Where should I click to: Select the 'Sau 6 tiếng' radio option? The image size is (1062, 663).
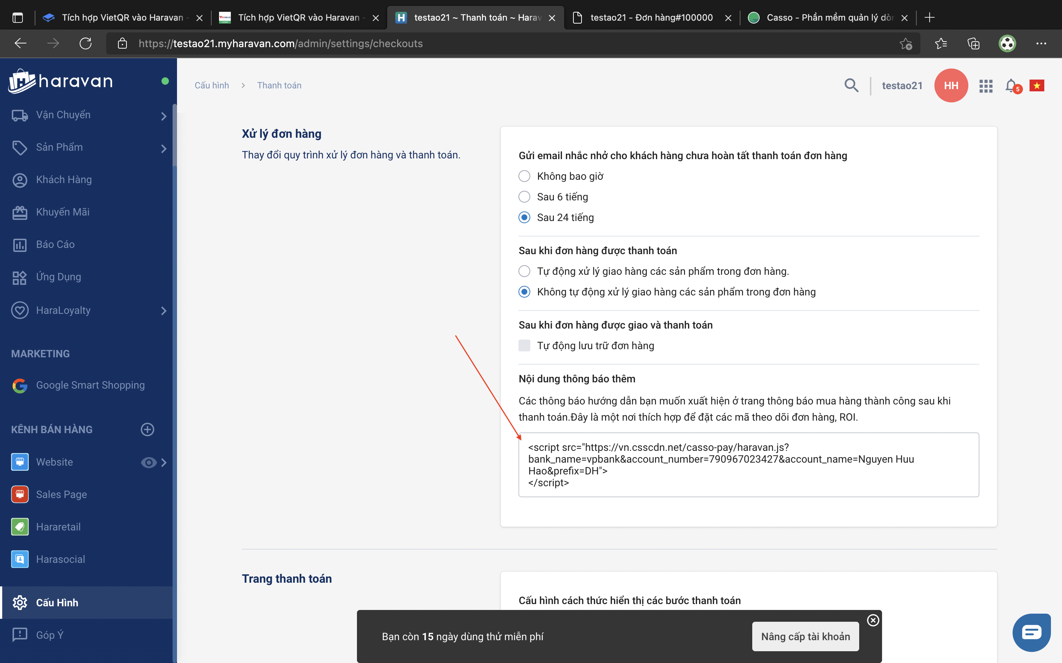[524, 197]
